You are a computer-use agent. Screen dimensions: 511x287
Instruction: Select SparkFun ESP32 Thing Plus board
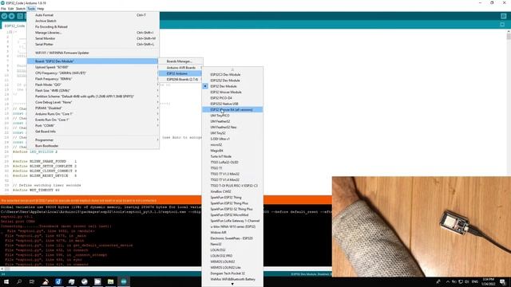tap(232, 203)
